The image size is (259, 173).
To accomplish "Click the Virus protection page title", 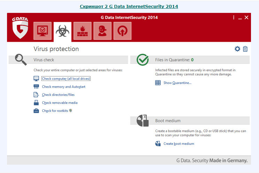I will [x=56, y=49].
